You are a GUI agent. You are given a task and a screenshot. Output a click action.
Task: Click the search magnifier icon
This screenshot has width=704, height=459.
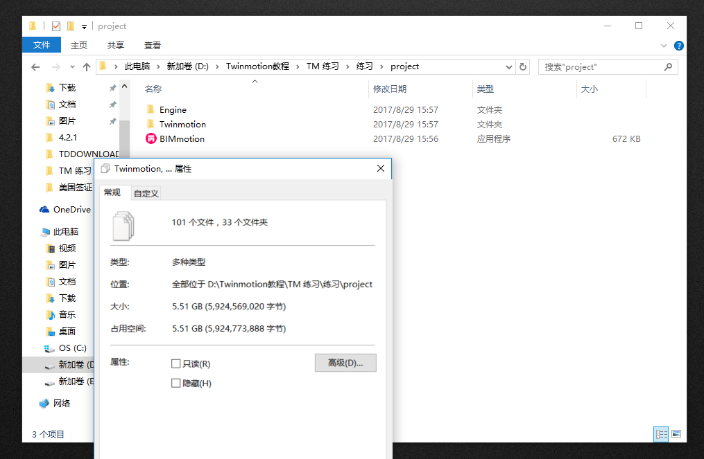[668, 66]
